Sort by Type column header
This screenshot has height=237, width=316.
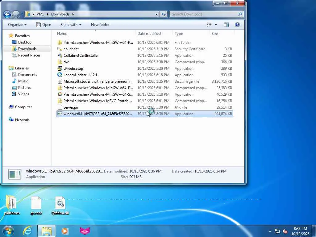(x=191, y=34)
